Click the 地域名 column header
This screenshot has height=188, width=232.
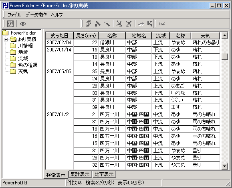(139, 36)
